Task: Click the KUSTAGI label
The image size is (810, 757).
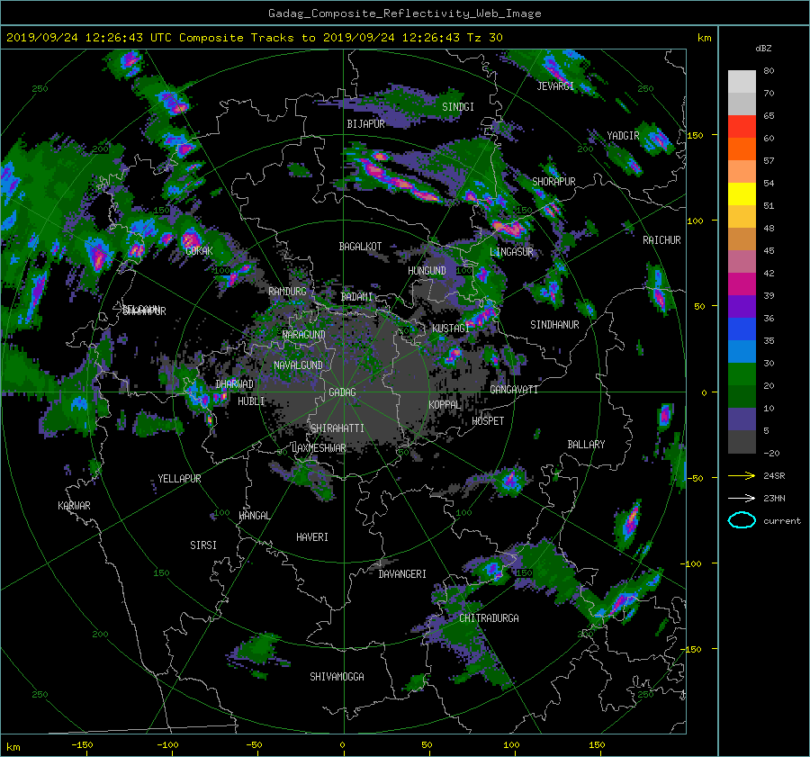Action: (451, 329)
